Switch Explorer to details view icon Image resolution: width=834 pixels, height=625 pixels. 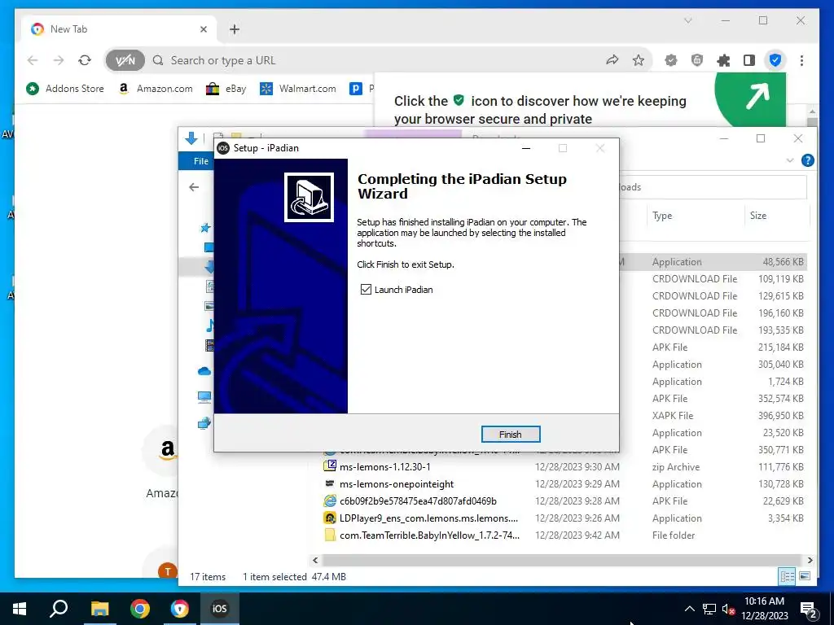click(x=788, y=576)
